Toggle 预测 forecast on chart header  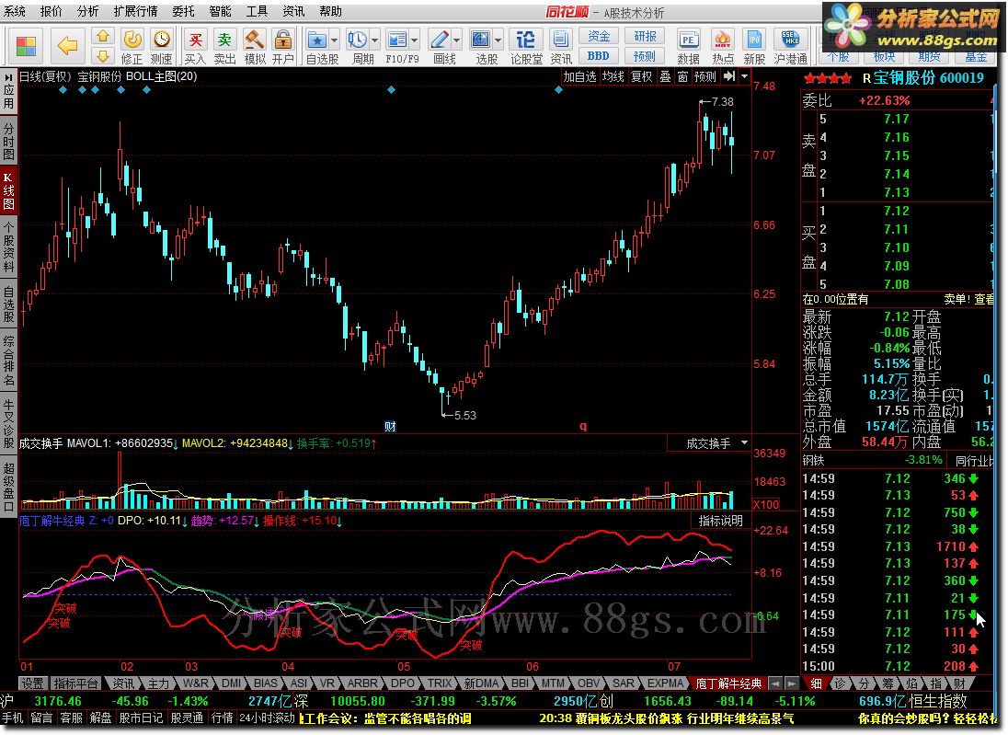pyautogui.click(x=705, y=76)
